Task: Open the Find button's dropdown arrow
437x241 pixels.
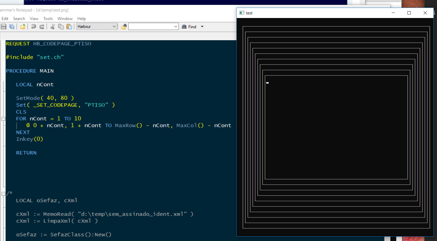Action: pos(202,26)
